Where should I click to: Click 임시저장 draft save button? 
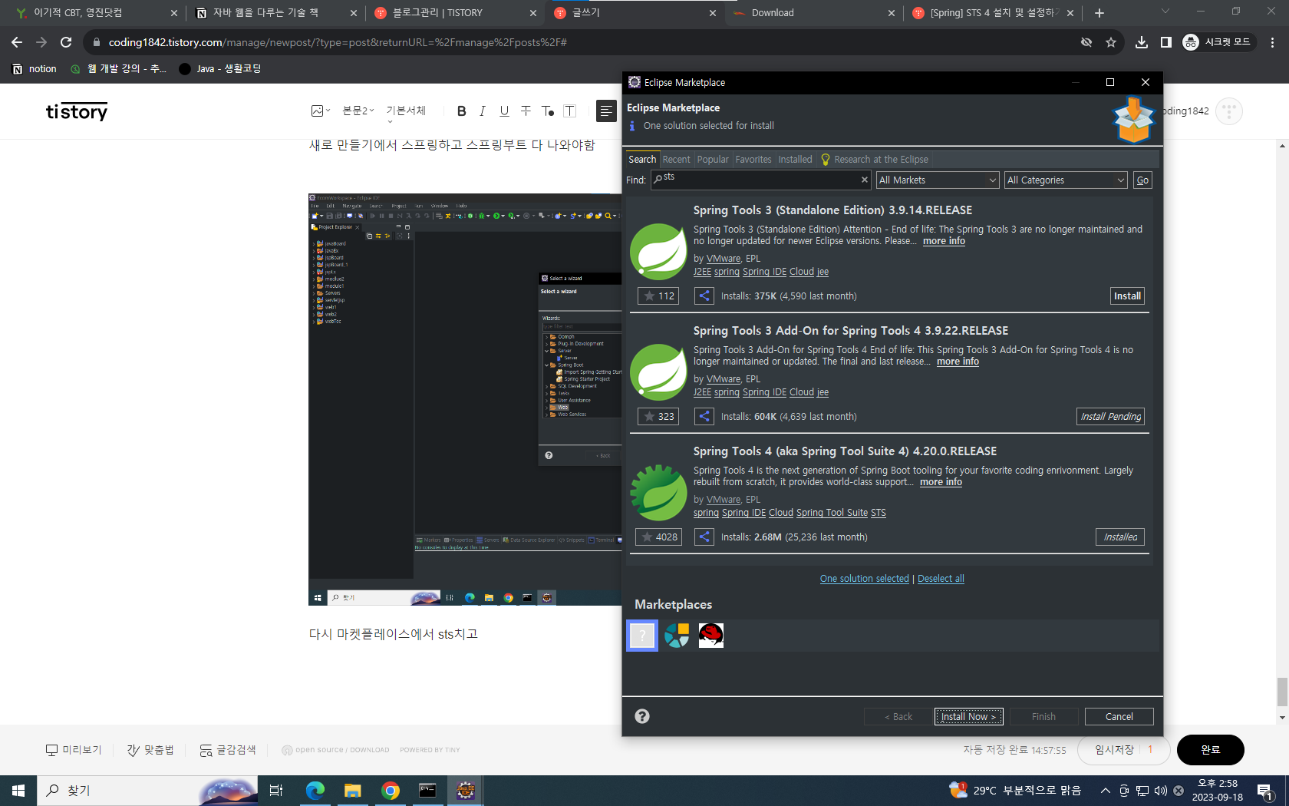[x=1114, y=750]
